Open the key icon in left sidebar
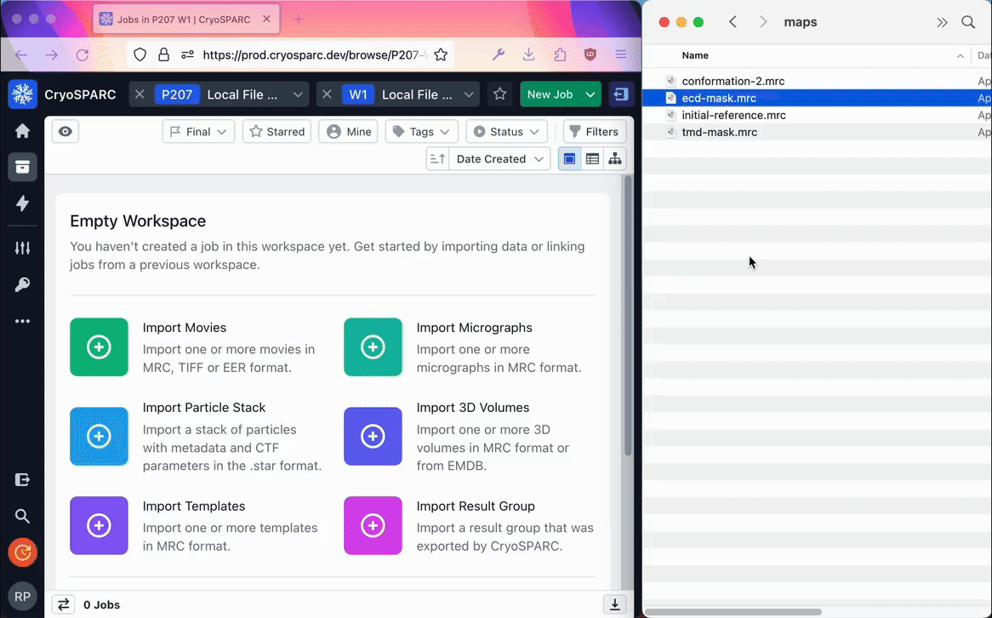 [x=23, y=285]
